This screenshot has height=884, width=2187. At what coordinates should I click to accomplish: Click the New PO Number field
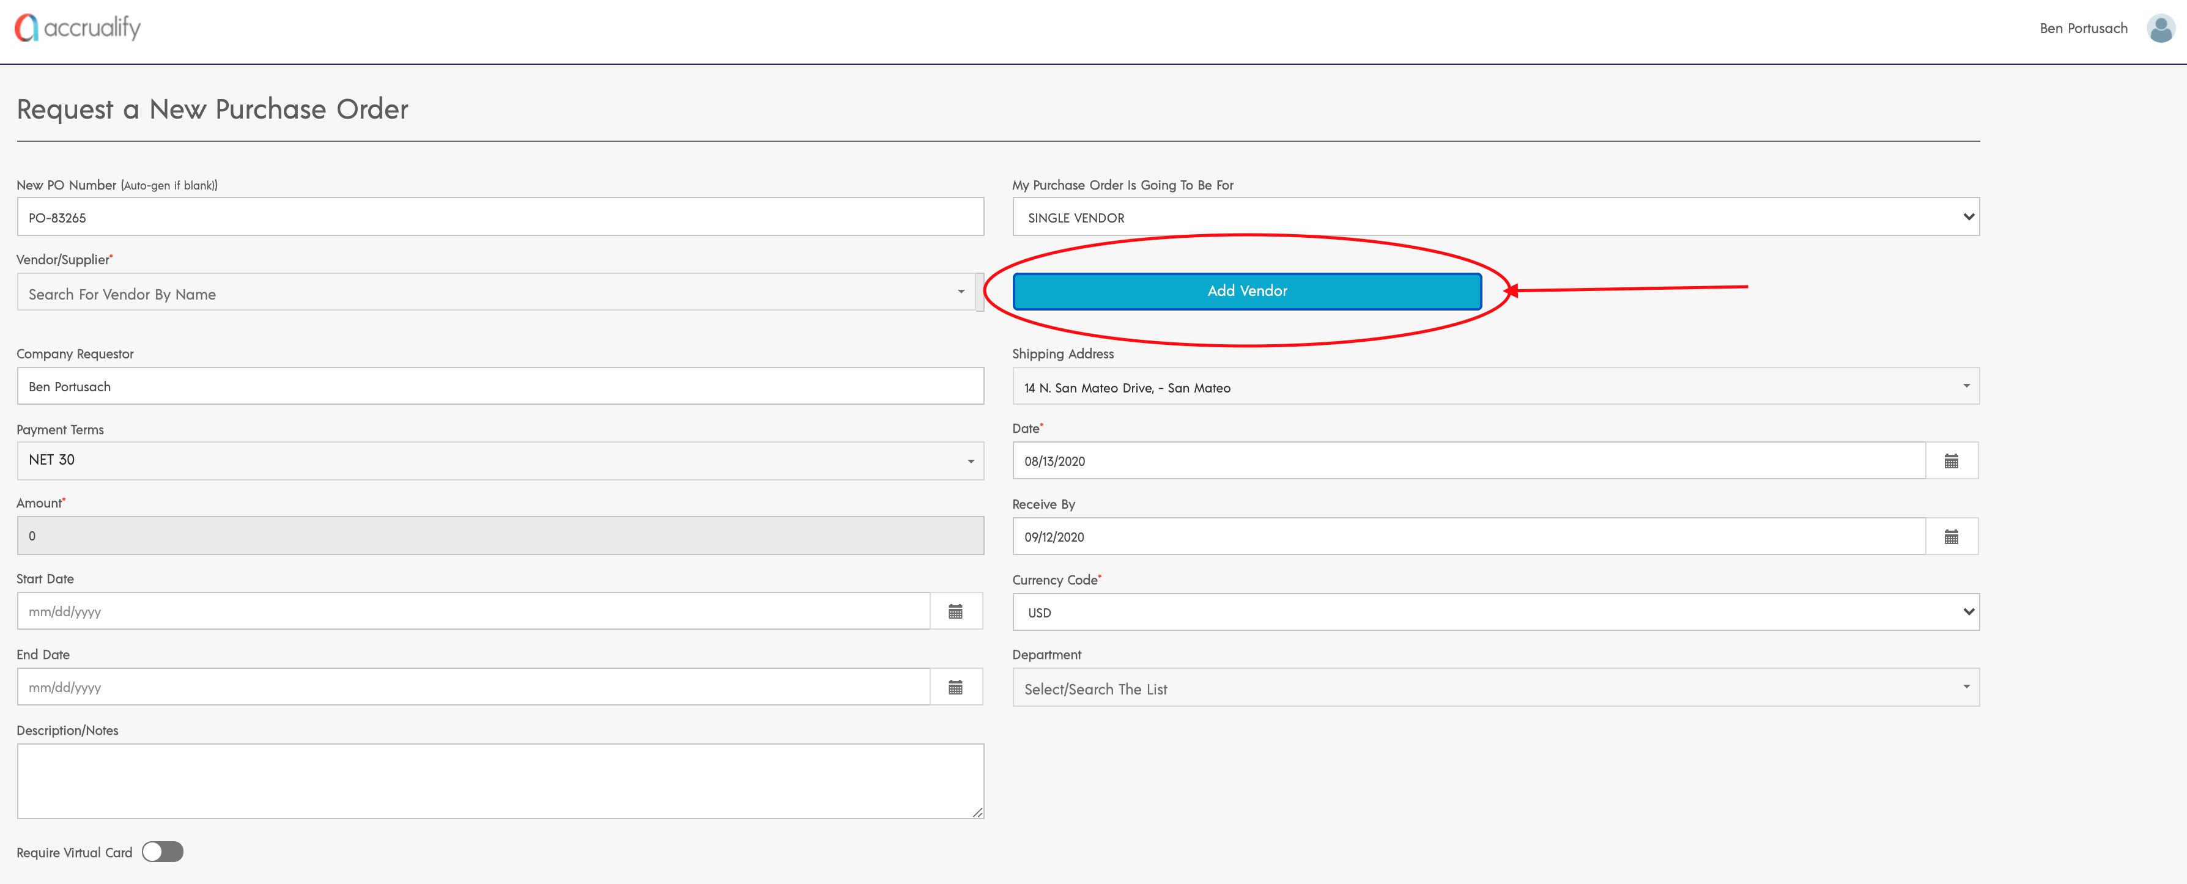[499, 217]
